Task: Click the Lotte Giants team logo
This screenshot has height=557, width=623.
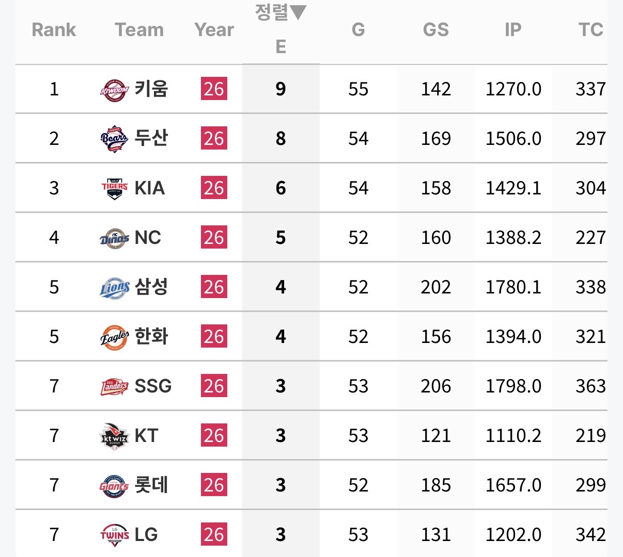Action: point(114,485)
